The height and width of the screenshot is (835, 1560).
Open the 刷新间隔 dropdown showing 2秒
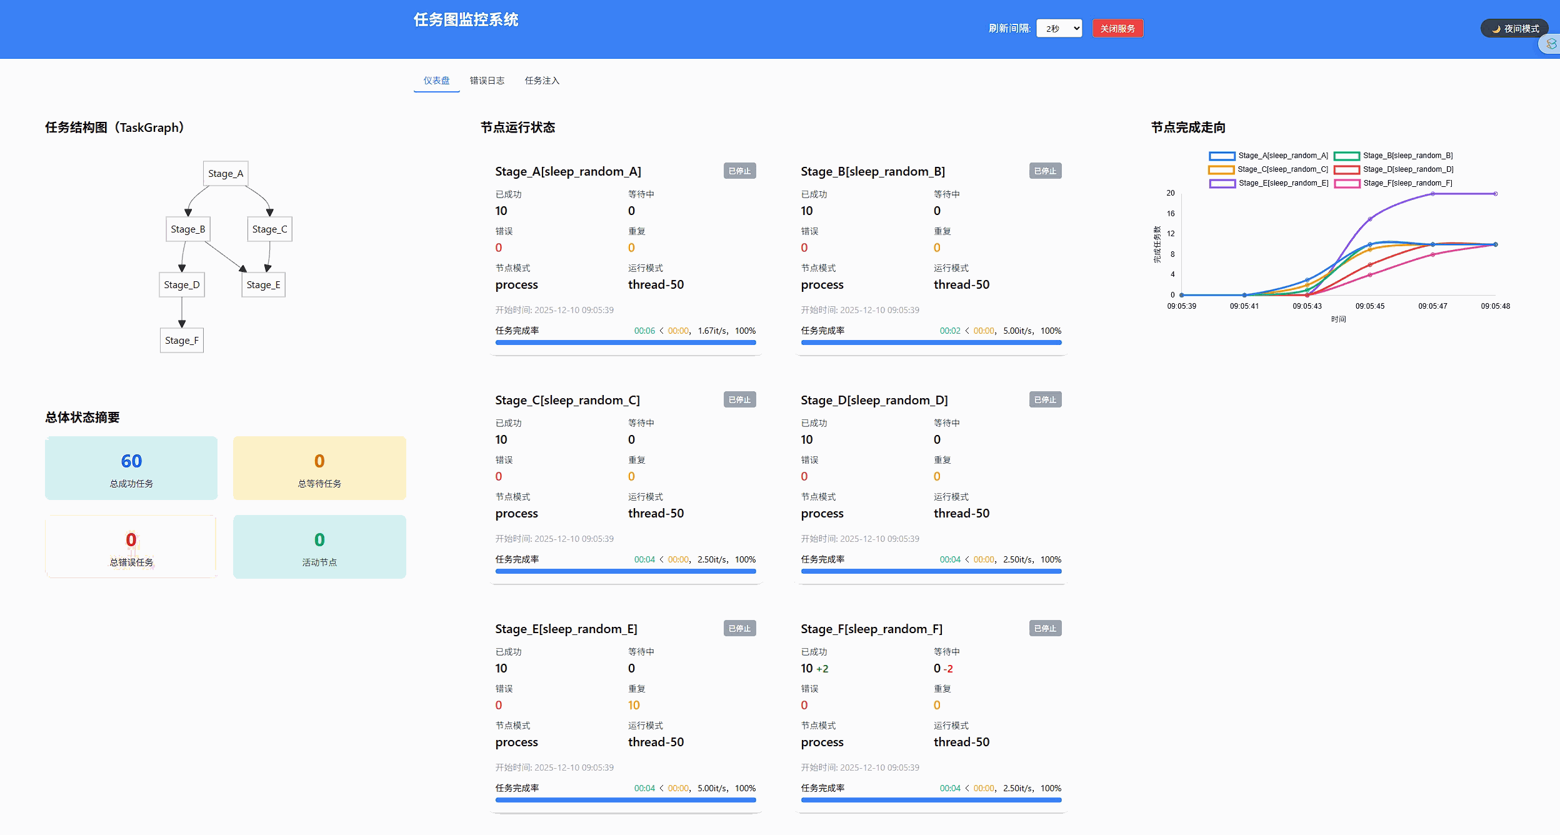1059,28
